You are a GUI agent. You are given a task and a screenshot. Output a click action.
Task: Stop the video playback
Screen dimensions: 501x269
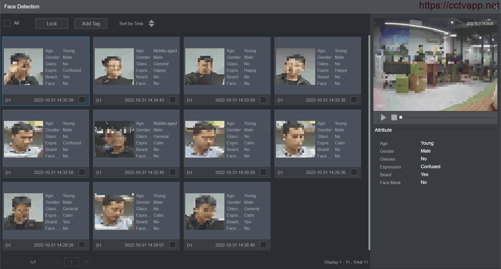pos(394,118)
